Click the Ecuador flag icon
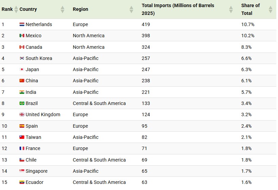This screenshot has height=190, width=278. tap(22, 182)
